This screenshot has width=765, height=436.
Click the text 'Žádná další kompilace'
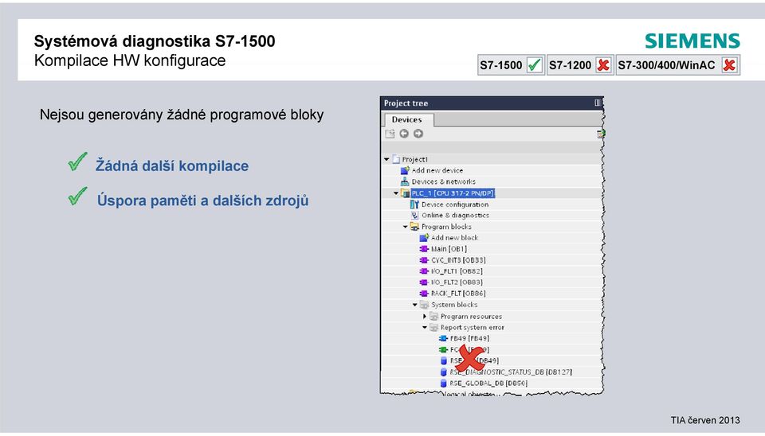[172, 165]
